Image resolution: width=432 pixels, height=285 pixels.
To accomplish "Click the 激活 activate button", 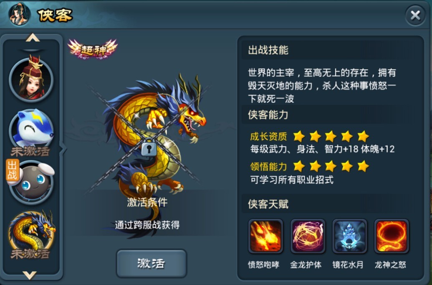I will (151, 264).
